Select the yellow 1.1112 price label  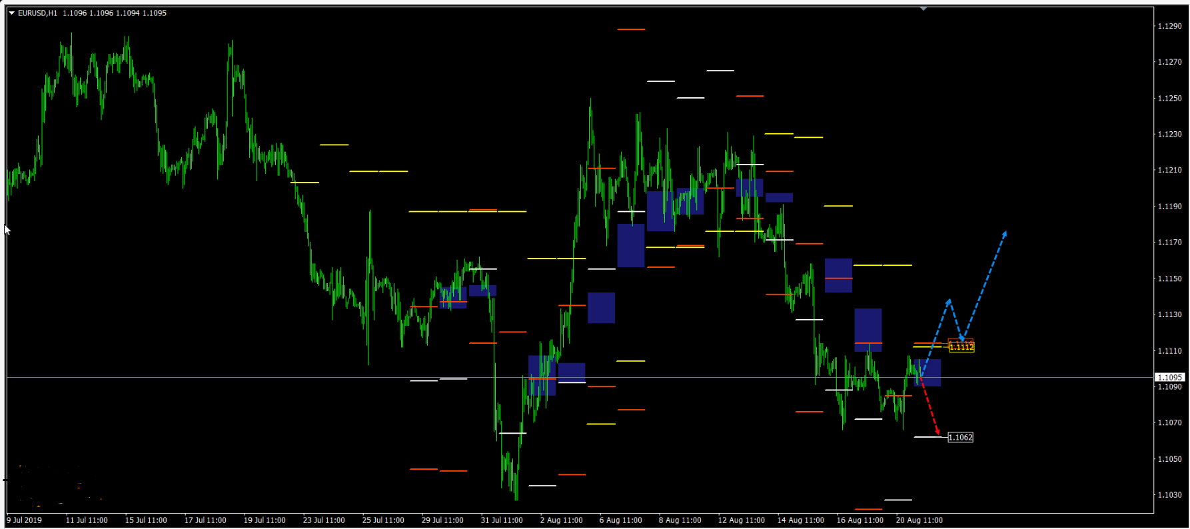click(961, 347)
